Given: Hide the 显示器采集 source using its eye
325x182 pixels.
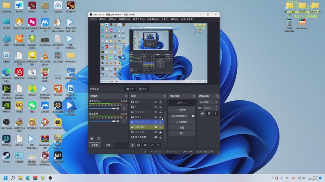Looking at the screenshot, I should point(156,138).
